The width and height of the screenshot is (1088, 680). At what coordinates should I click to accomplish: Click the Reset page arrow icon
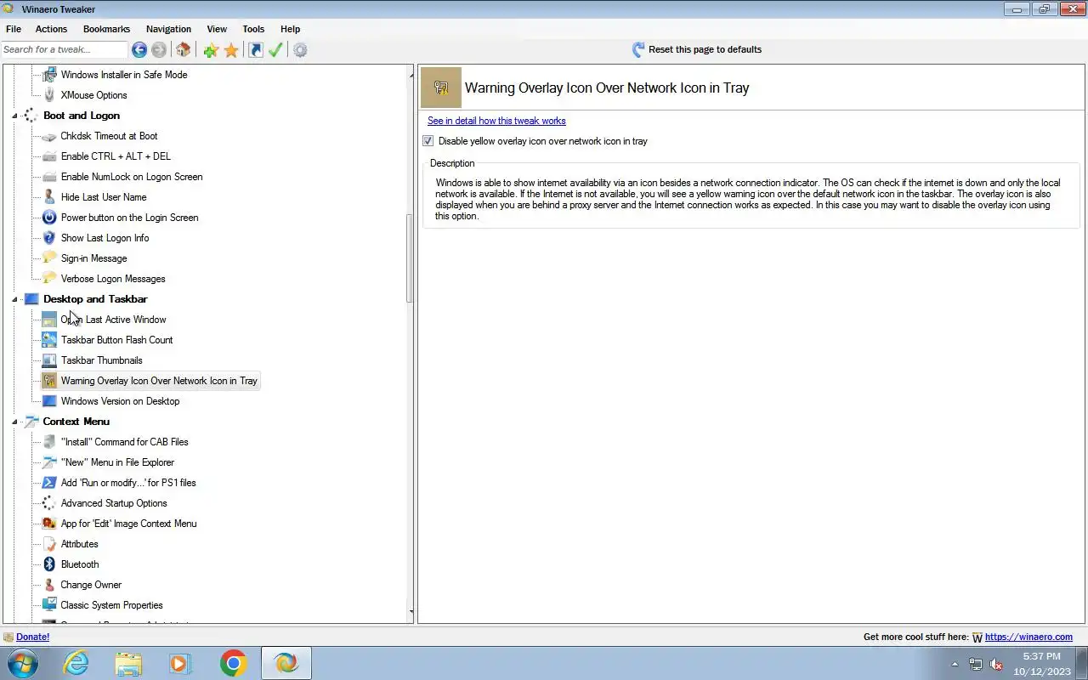(638, 50)
